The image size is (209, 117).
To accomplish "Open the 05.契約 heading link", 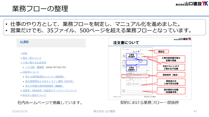I will tap(24, 42).
